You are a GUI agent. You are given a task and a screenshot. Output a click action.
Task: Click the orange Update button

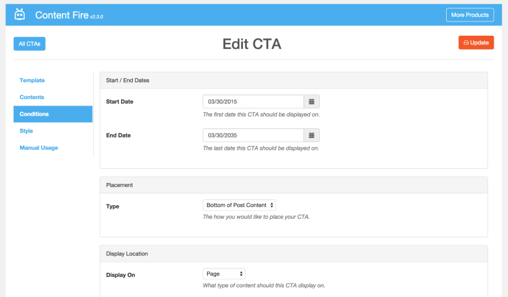click(x=475, y=42)
